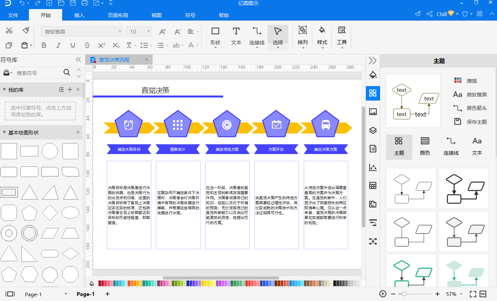This screenshot has height=301, width=497.
Task: Click the plus zoom in button
Action: (437, 294)
